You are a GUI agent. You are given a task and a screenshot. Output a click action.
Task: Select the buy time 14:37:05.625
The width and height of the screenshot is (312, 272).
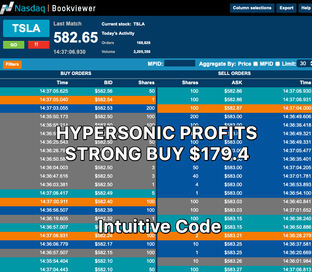(x=54, y=91)
